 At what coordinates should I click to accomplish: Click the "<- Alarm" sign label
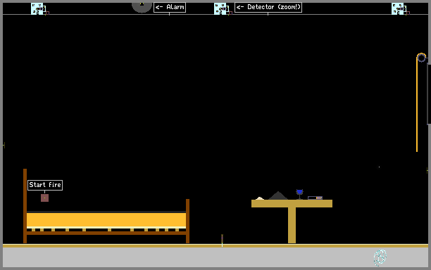tap(170, 7)
